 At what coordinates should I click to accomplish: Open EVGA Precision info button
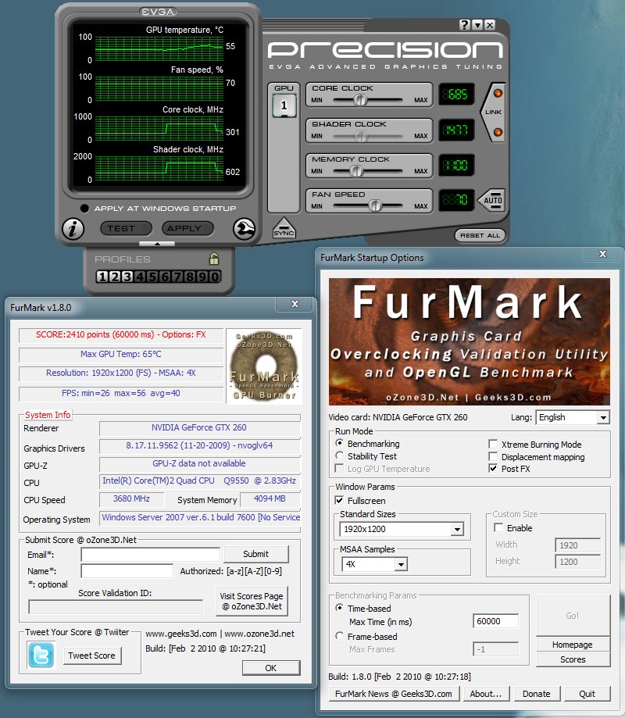coord(73,228)
